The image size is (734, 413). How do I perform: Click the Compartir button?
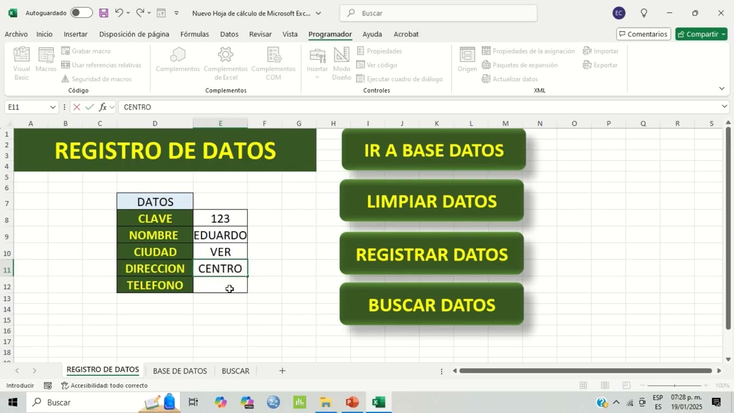pyautogui.click(x=701, y=34)
